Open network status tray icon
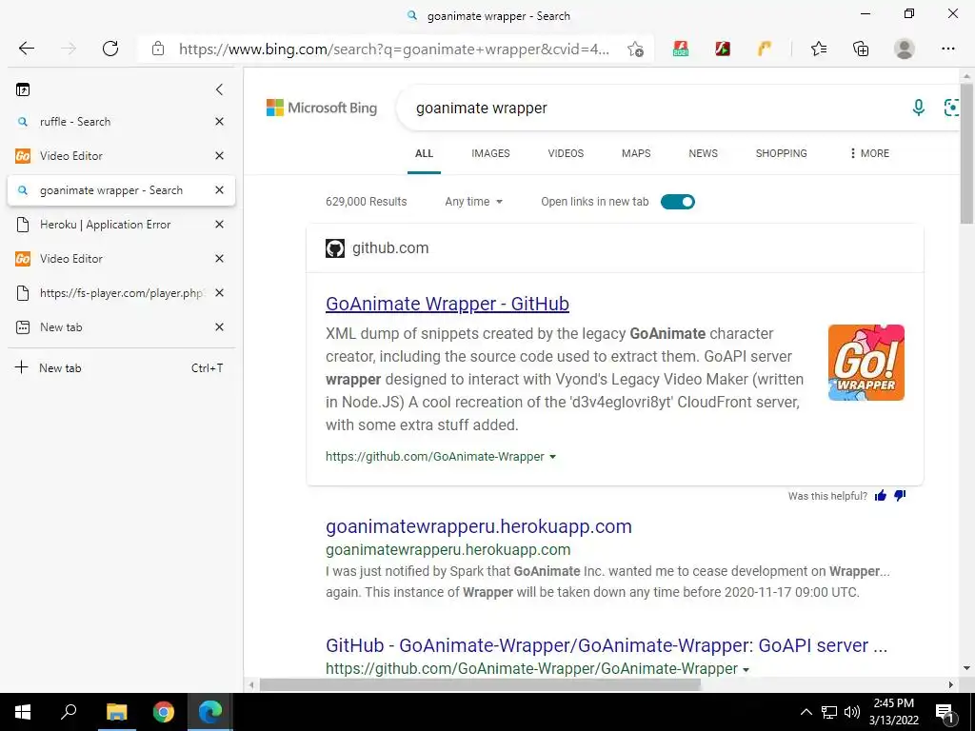The height and width of the screenshot is (731, 975). (829, 712)
